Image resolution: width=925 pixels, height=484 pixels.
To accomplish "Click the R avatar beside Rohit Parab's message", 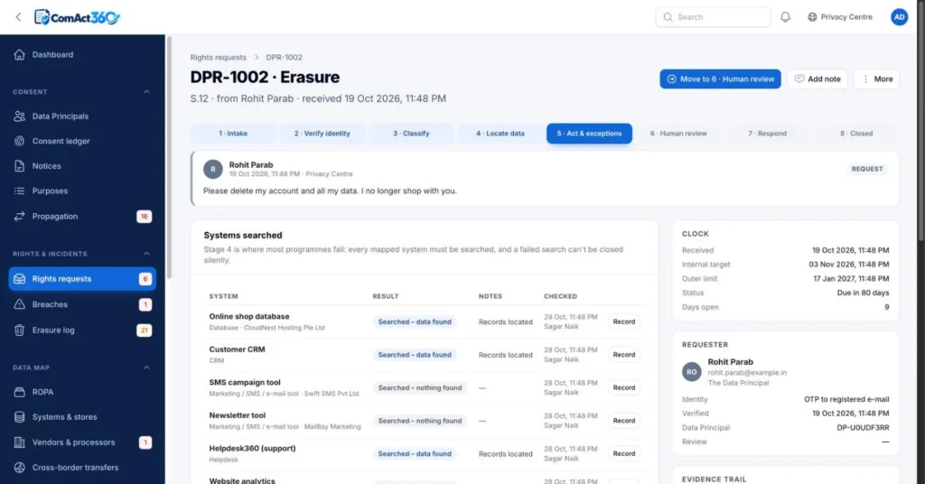I will [213, 169].
